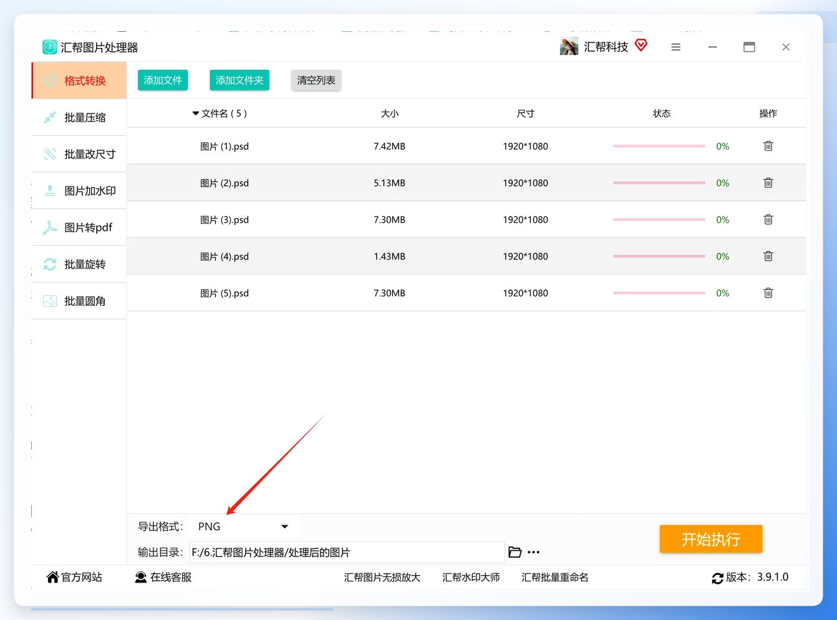Click the red VIP diamond badge
The width and height of the screenshot is (837, 620).
click(x=641, y=45)
